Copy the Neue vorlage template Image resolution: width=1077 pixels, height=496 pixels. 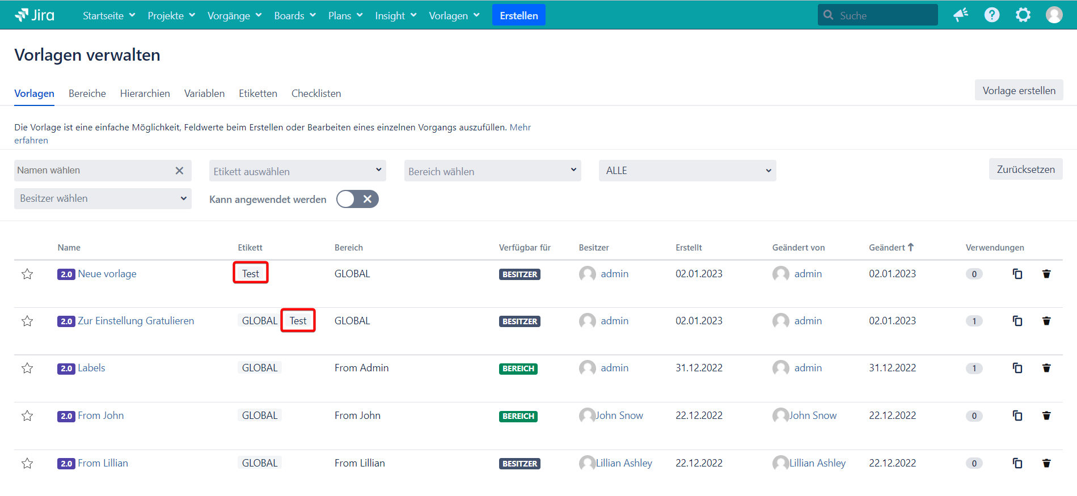click(x=1017, y=274)
